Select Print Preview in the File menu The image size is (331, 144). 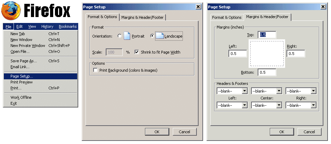click(22, 82)
